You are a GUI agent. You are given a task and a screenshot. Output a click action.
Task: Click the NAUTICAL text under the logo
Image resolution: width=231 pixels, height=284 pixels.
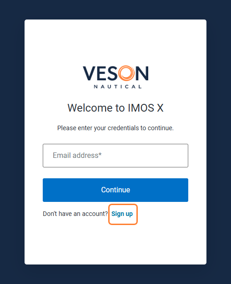[117, 87]
